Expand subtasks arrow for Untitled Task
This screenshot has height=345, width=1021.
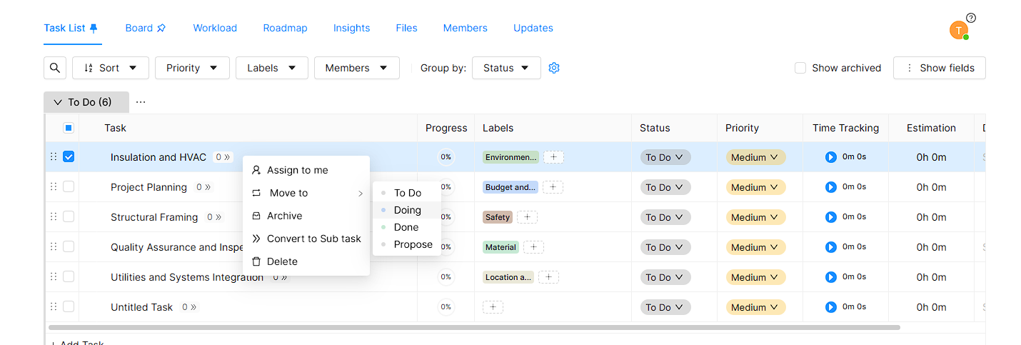193,307
